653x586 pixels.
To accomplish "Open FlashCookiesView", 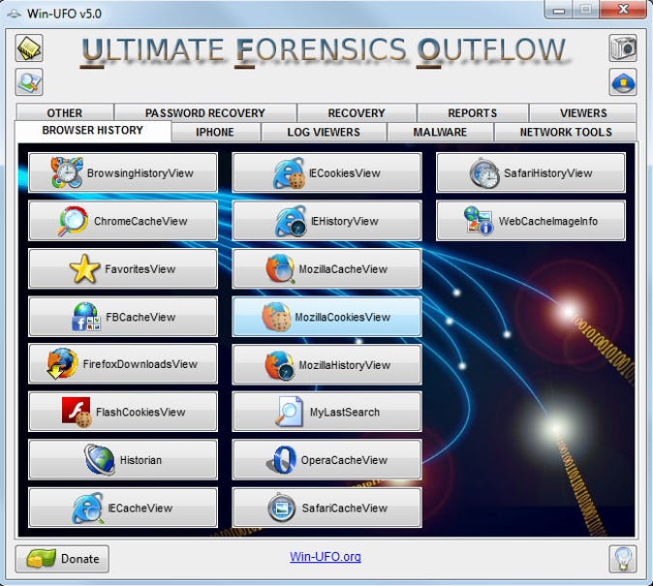I will click(x=123, y=412).
